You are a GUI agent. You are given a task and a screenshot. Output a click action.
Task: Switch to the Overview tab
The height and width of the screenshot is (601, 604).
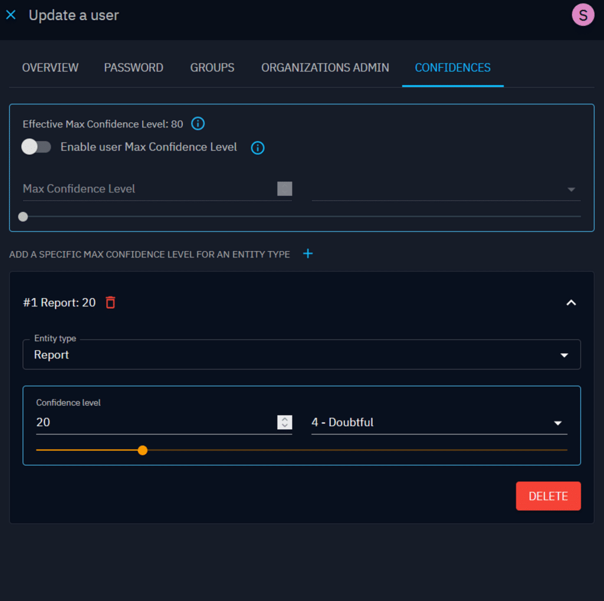50,68
